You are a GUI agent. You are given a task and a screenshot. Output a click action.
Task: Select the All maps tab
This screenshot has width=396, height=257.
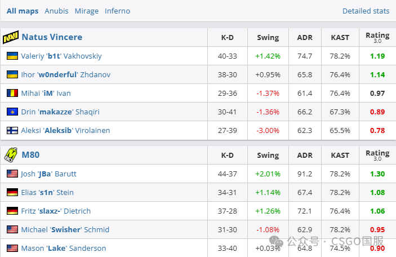[23, 11]
